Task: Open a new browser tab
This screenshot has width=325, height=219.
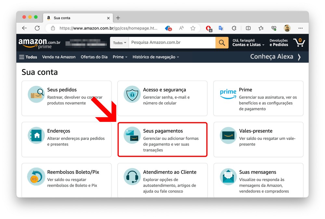Action: pos(118,18)
